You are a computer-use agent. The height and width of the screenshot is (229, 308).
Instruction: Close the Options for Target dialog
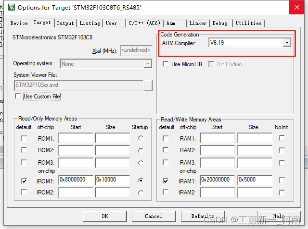(296, 7)
